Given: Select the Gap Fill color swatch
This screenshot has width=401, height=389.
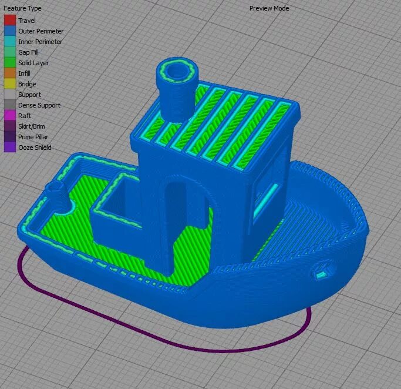Looking at the screenshot, I should coord(10,52).
